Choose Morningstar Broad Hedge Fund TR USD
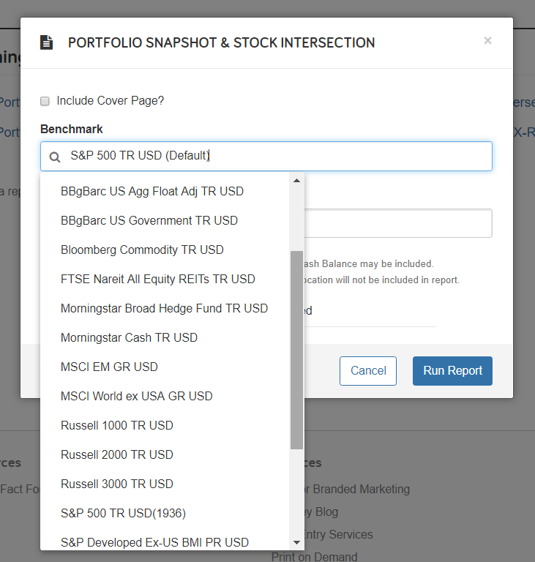Screen dimensions: 535x562 pos(164,308)
